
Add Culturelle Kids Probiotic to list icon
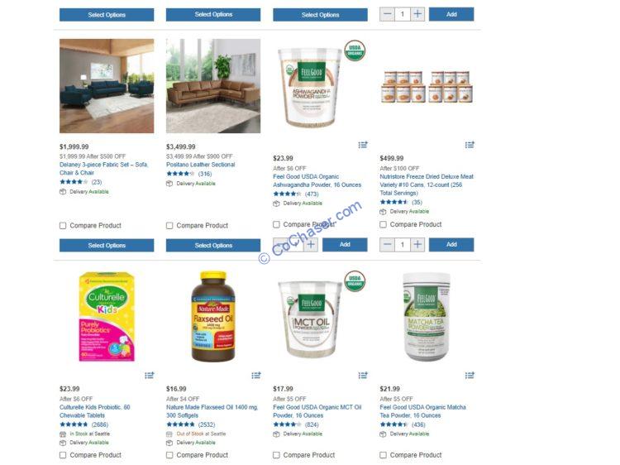click(149, 375)
